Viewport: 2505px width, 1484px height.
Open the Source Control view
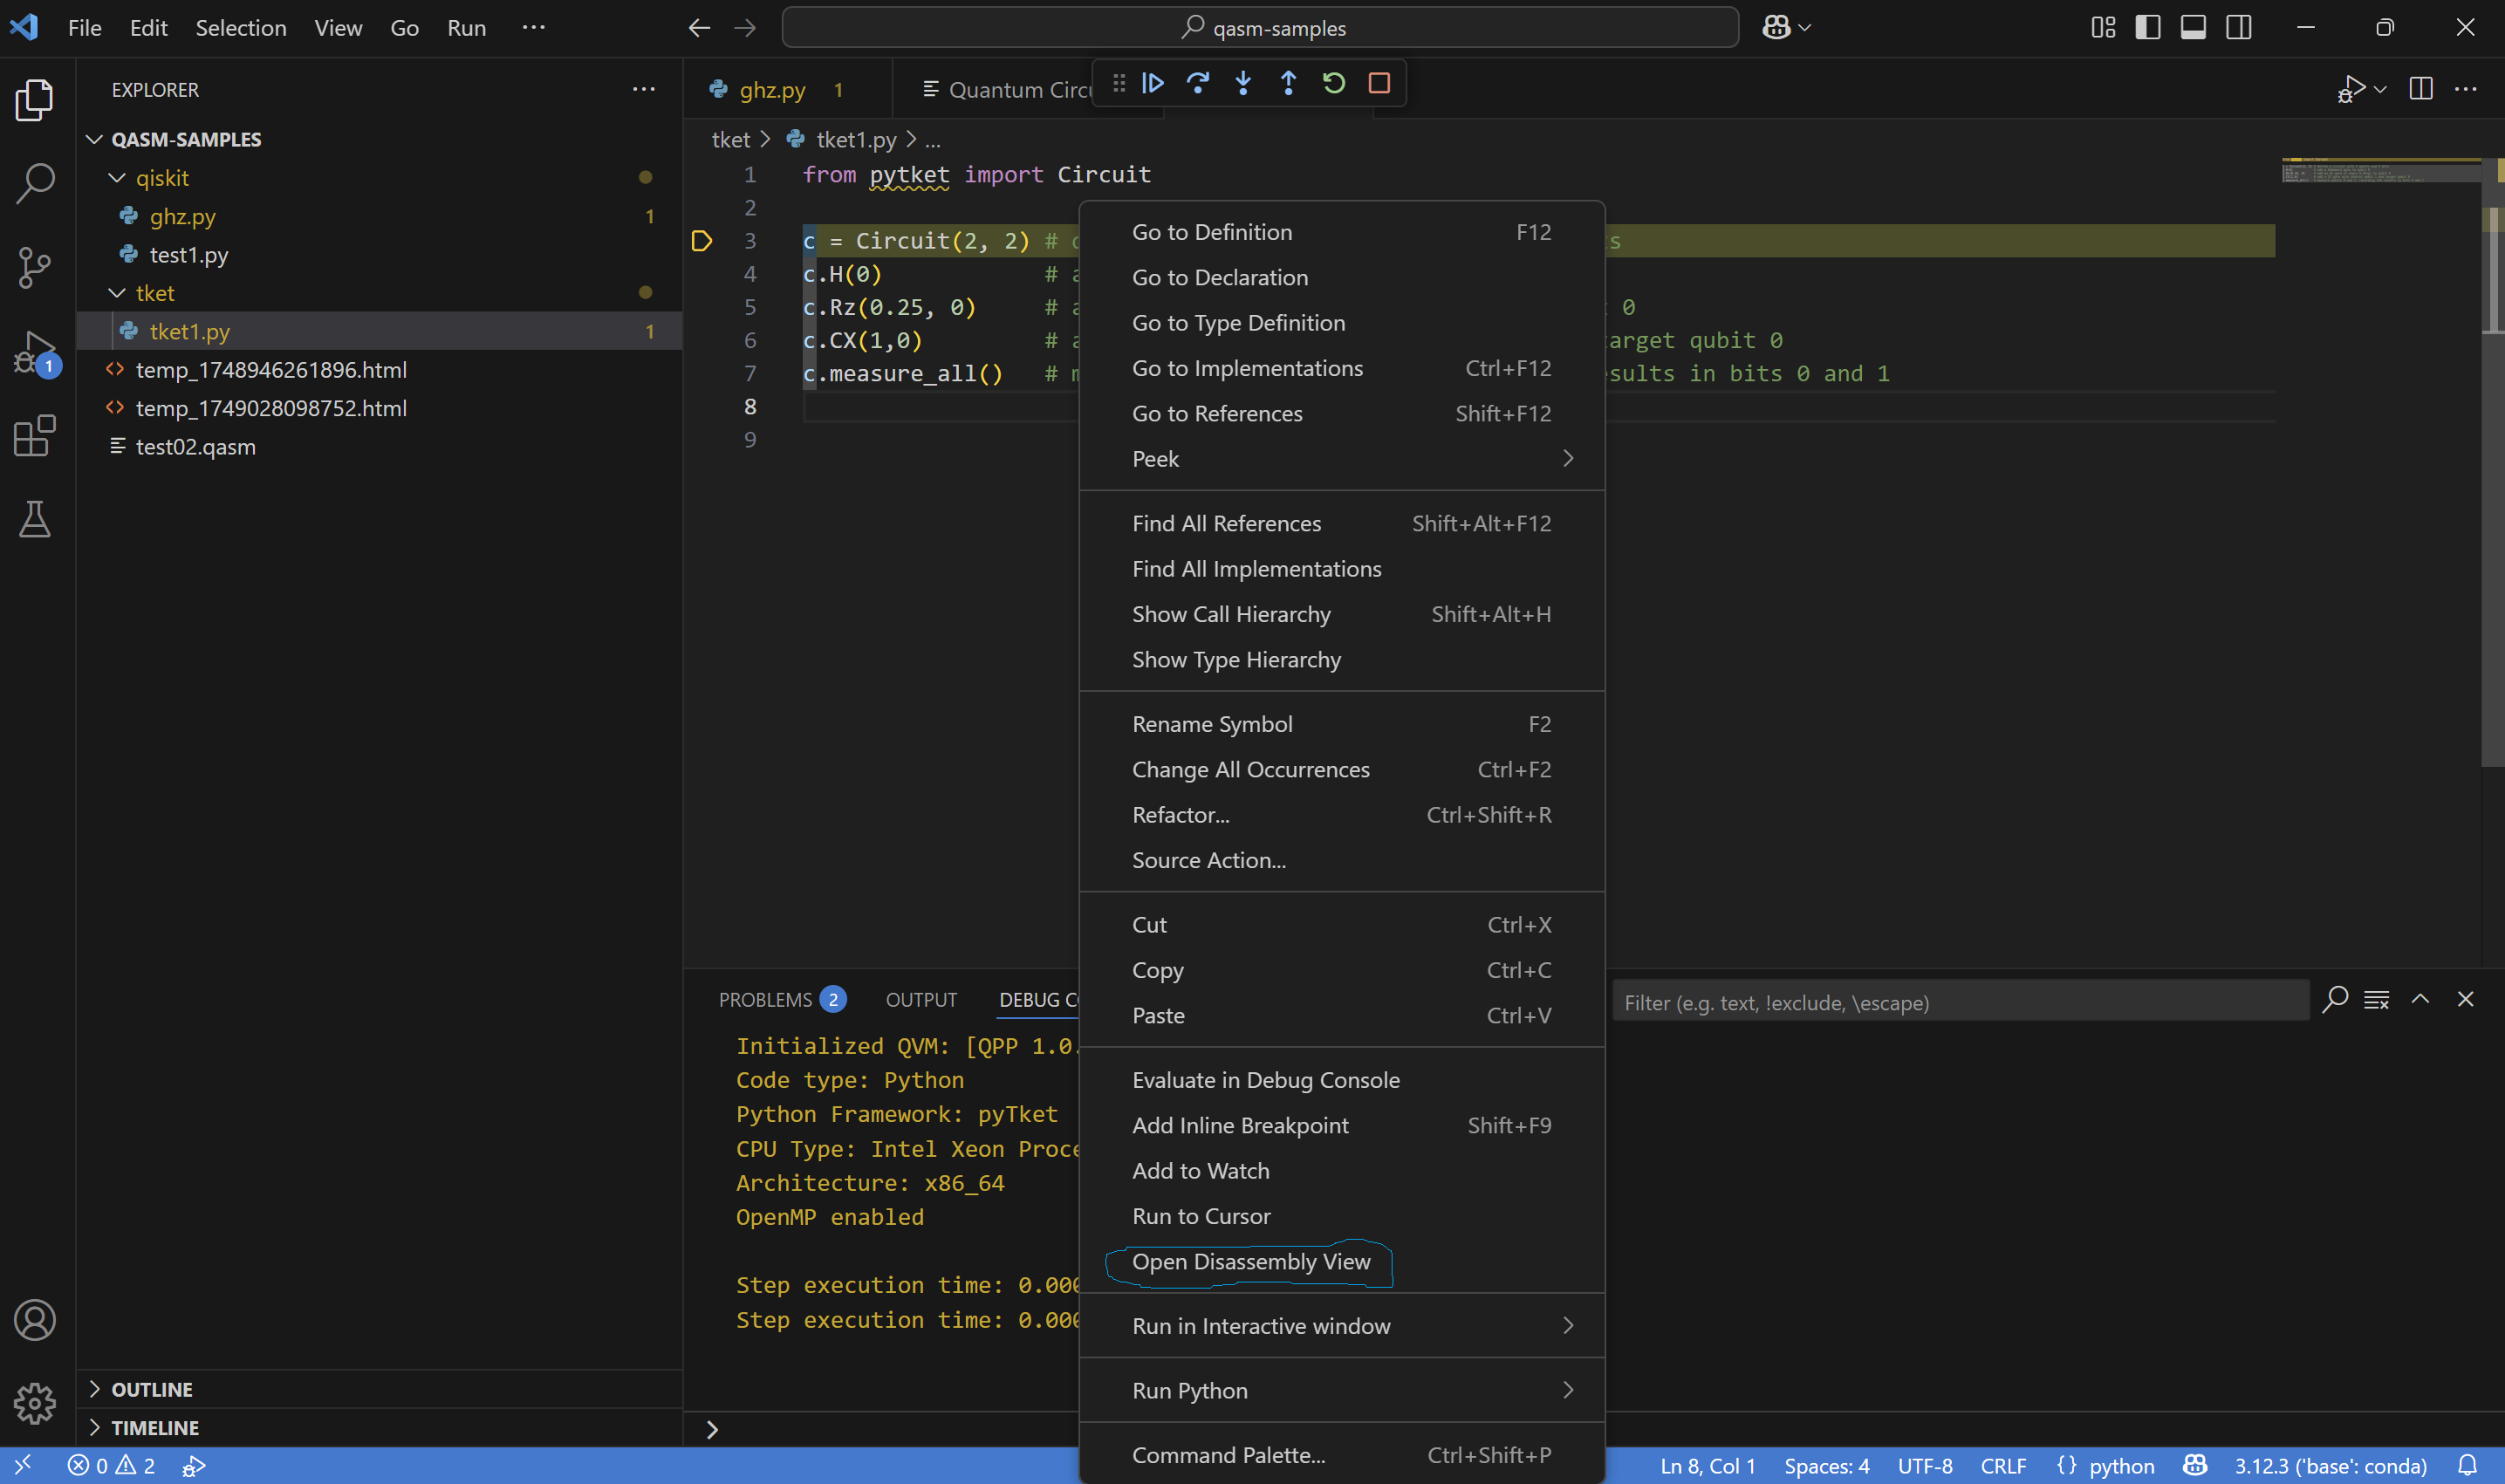pos(35,267)
